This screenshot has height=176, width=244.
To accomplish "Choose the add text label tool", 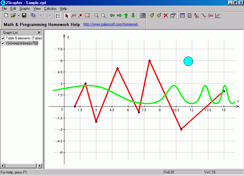I will point(74,16).
